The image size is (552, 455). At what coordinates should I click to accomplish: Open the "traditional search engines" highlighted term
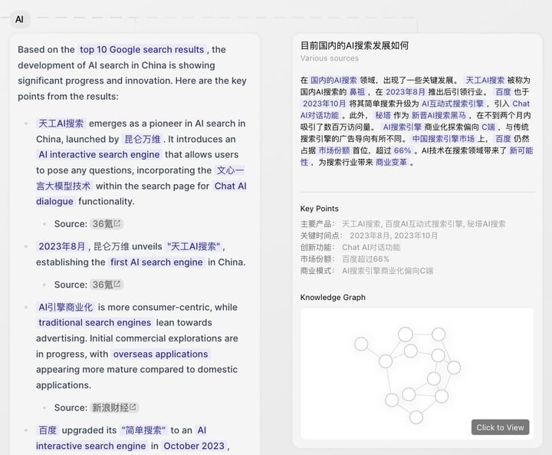pos(94,323)
